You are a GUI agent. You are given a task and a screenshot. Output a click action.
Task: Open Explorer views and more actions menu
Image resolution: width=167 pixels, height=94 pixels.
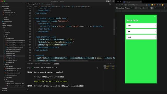tap(23, 4)
